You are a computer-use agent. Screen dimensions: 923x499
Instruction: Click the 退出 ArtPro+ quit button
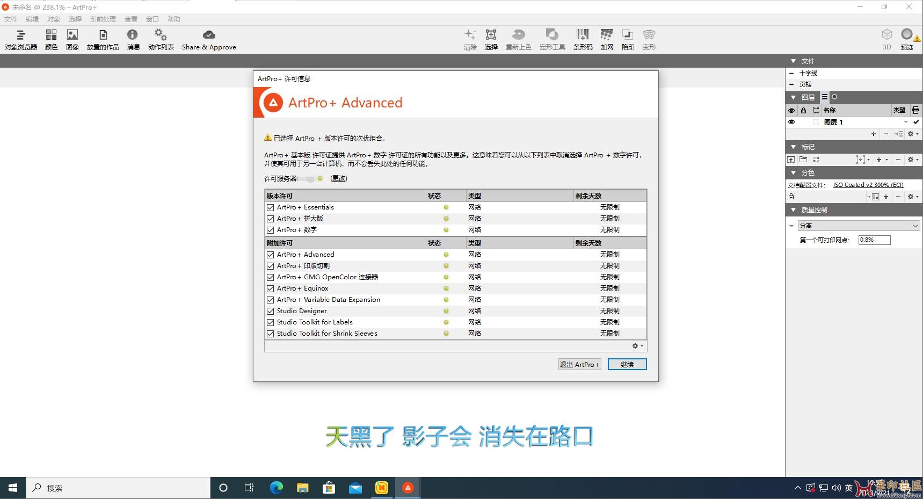579,364
